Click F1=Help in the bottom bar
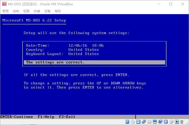Image resolution: width=189 pixels, height=125 pixels. [46, 117]
